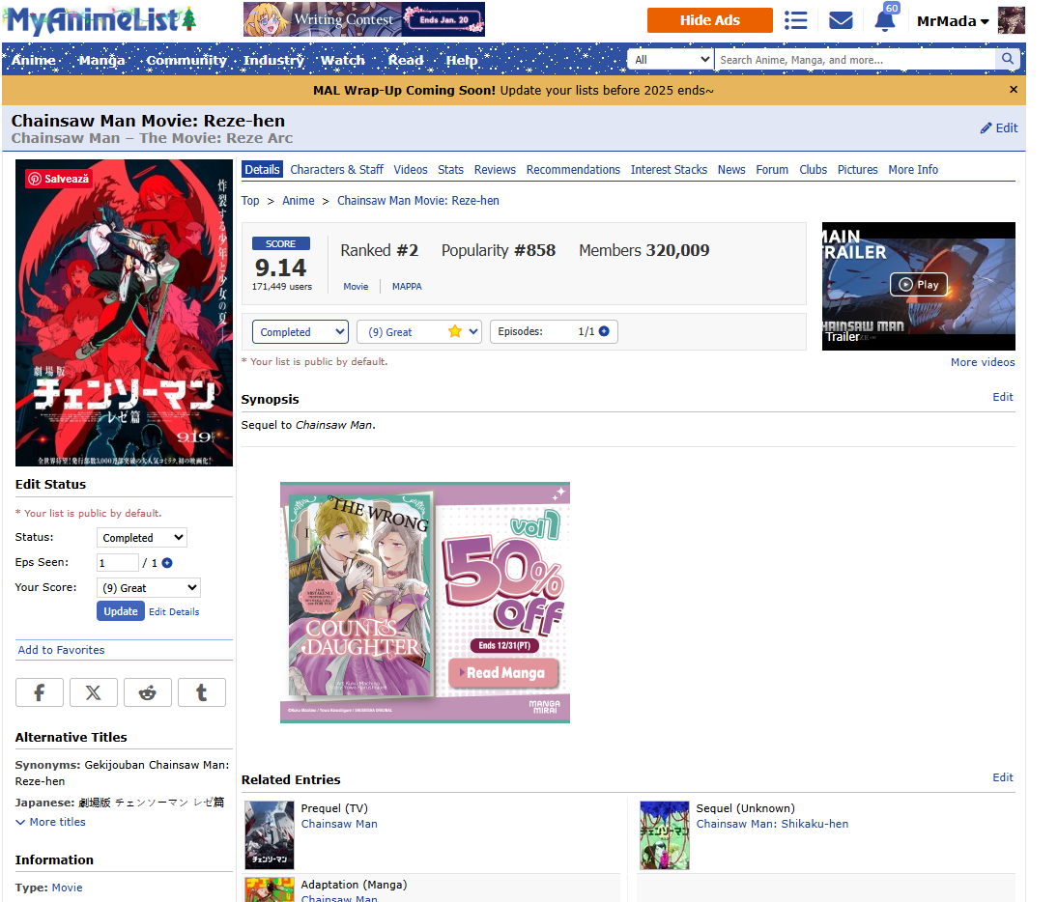Image resolution: width=1058 pixels, height=902 pixels.
Task: Open the All search category dropdown
Action: (x=670, y=59)
